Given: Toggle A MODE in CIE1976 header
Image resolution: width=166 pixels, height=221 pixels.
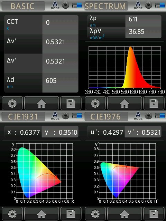Looking at the screenshot, I should click(x=138, y=116).
